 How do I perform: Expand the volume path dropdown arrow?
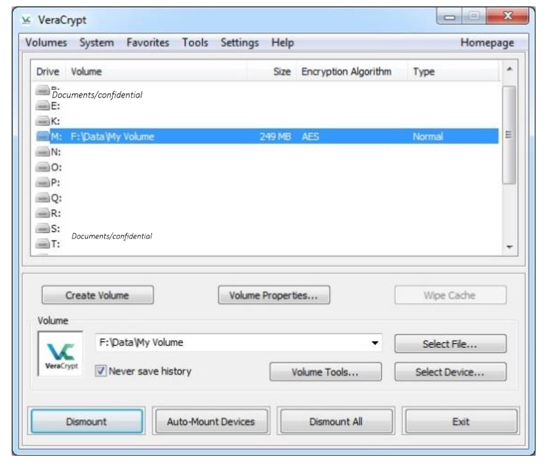click(375, 343)
